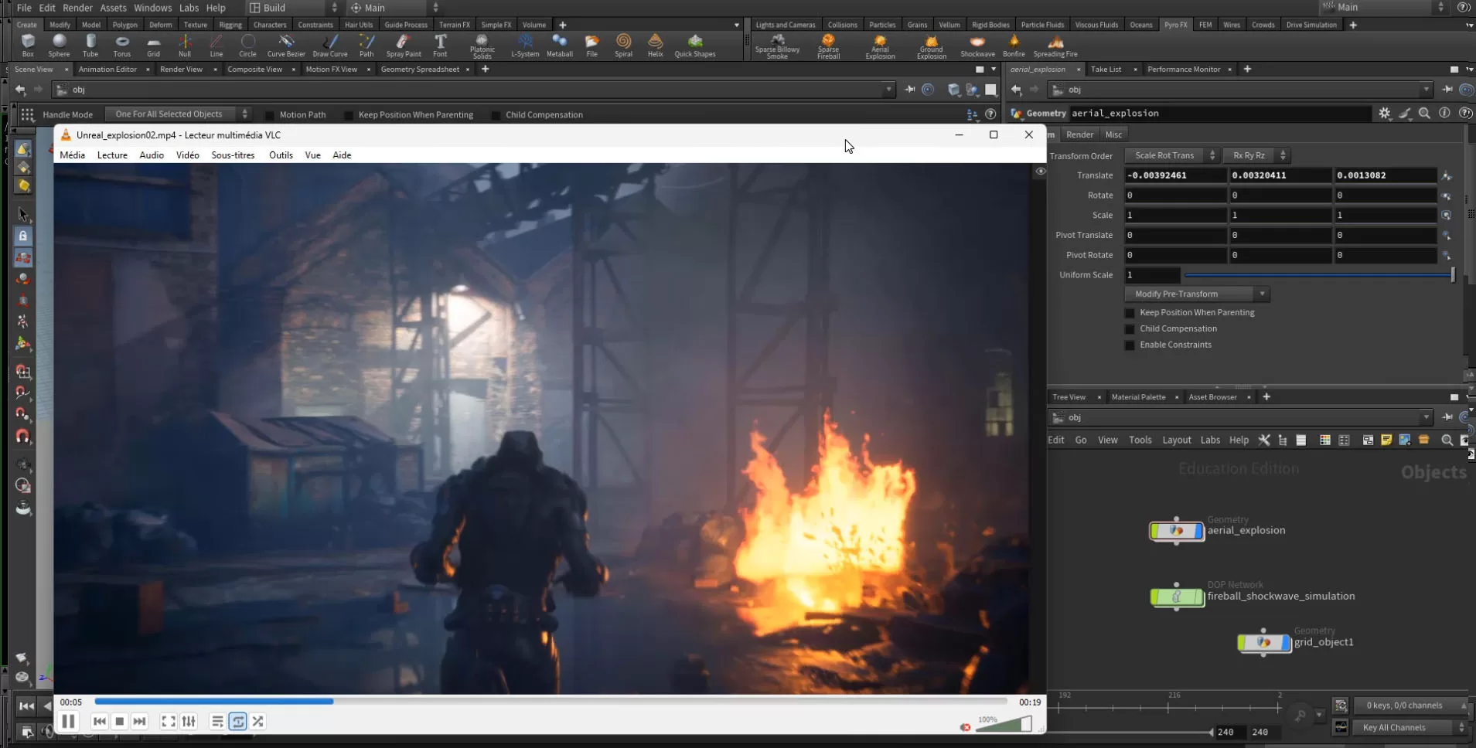This screenshot has width=1476, height=748.
Task: Select the Spray Paint tool
Action: click(404, 45)
